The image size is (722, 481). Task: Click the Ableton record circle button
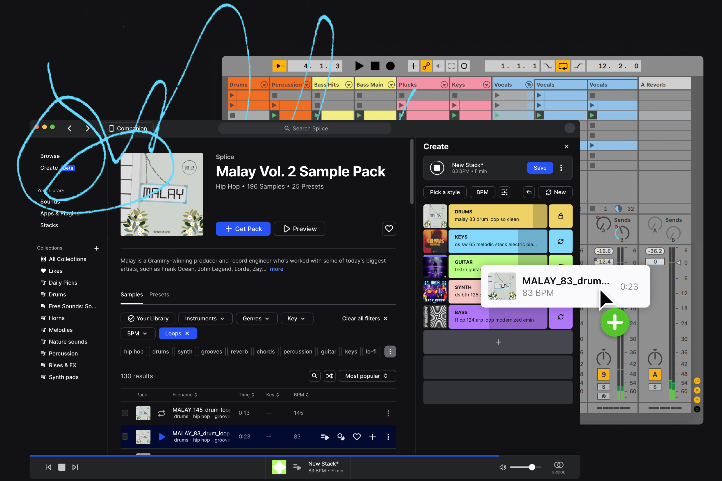pyautogui.click(x=390, y=66)
